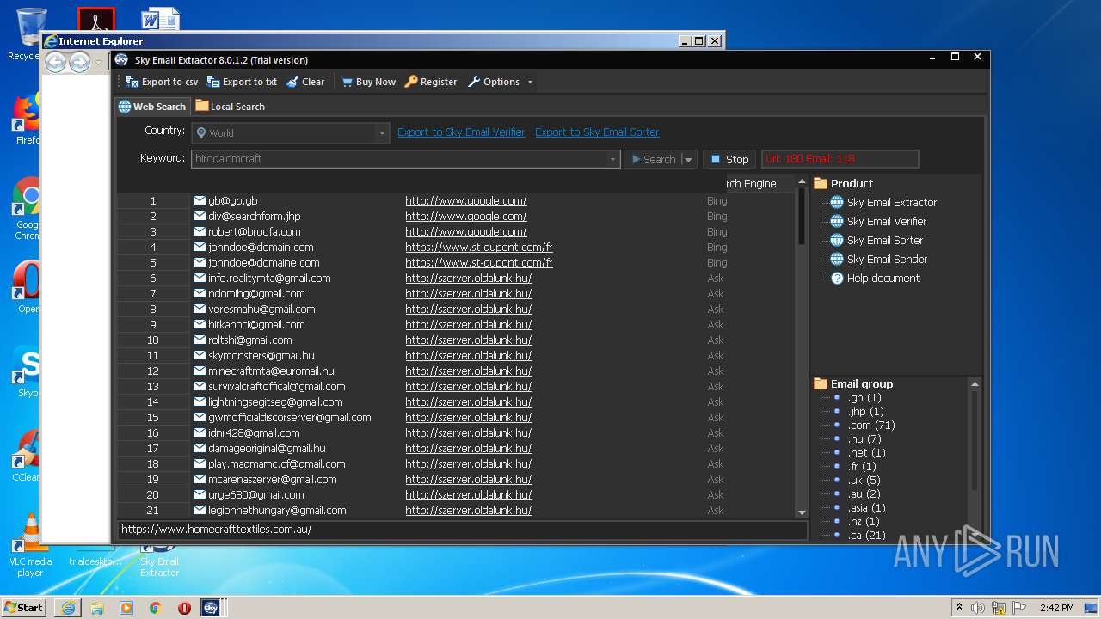
Task: Click Export to Sky Email Verifier link
Action: [461, 132]
